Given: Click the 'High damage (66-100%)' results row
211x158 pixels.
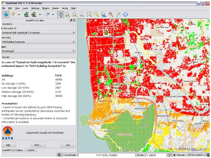Looking at the screenshot, I should point(32,96).
